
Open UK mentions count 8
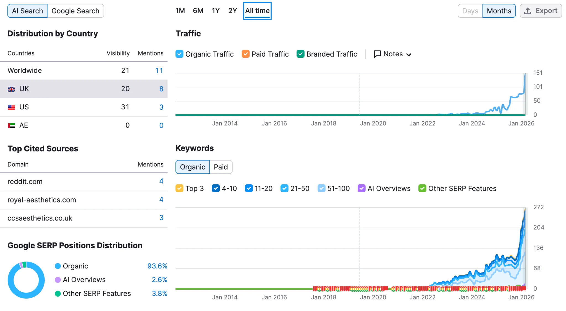(x=161, y=89)
